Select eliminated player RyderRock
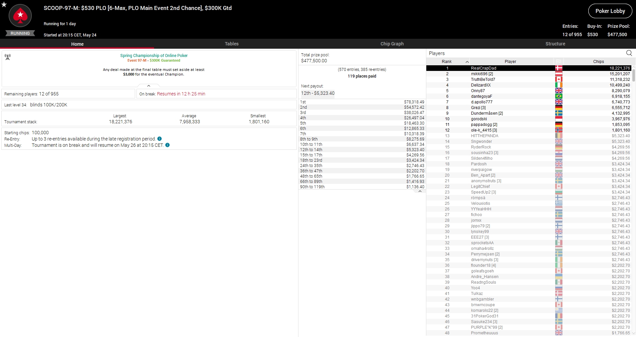The height and width of the screenshot is (337, 636). coord(529,147)
